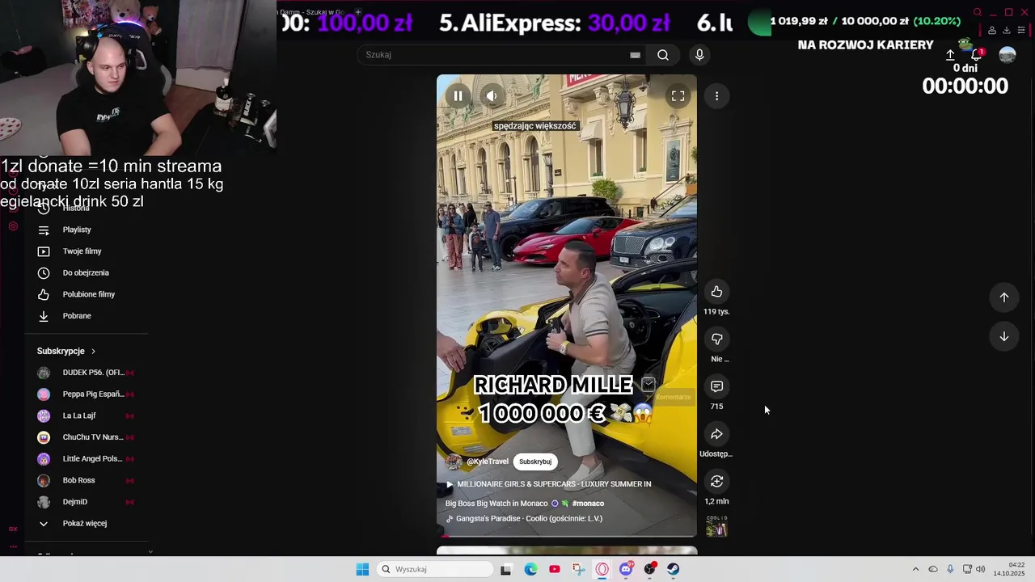Open the three-dot more options menu

coord(716,96)
